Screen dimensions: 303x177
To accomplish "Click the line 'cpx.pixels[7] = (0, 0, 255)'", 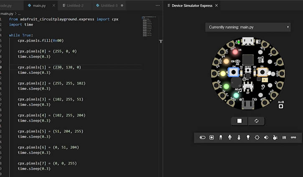I will 47,163.
